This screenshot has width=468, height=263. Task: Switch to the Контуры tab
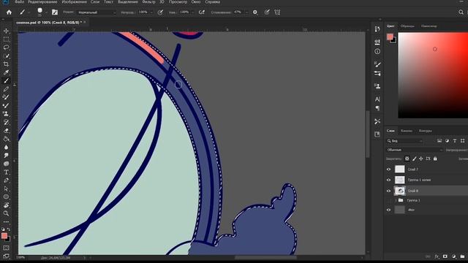coord(426,131)
